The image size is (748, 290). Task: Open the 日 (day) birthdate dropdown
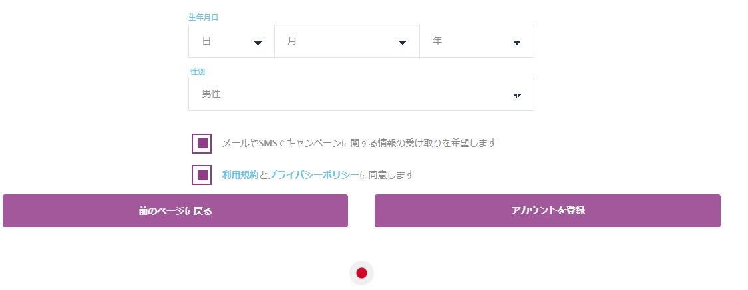coord(232,41)
